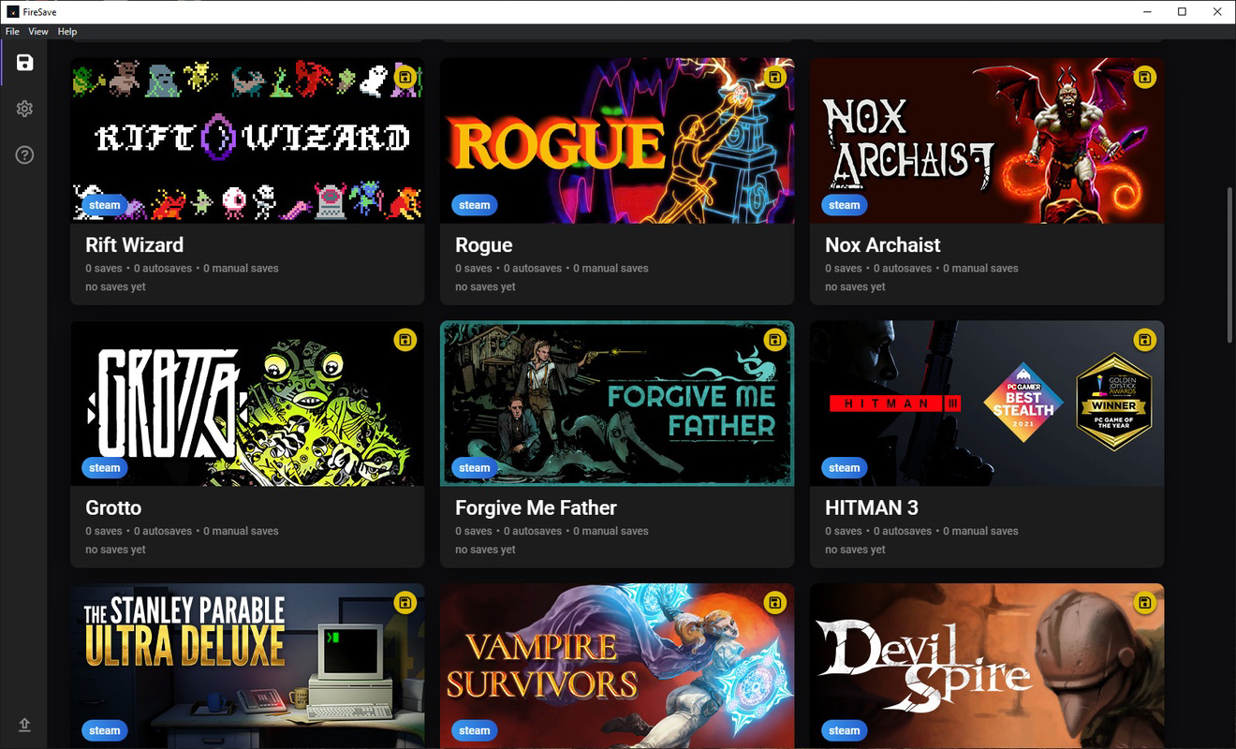This screenshot has width=1236, height=749.
Task: Click the Forgive Me Father title text
Action: click(x=536, y=508)
